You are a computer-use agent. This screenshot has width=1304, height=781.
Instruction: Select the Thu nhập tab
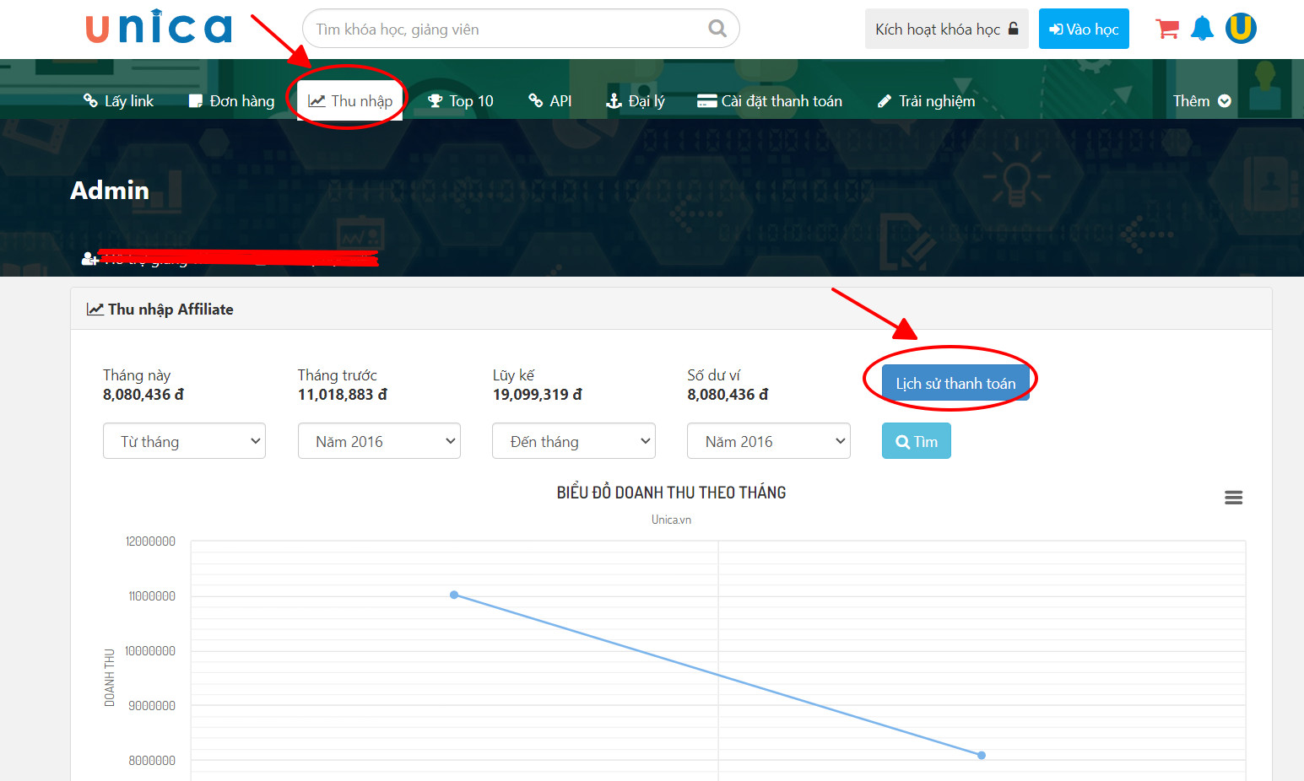click(349, 100)
